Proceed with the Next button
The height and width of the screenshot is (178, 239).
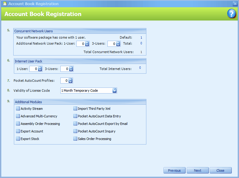pyautogui.click(x=198, y=170)
